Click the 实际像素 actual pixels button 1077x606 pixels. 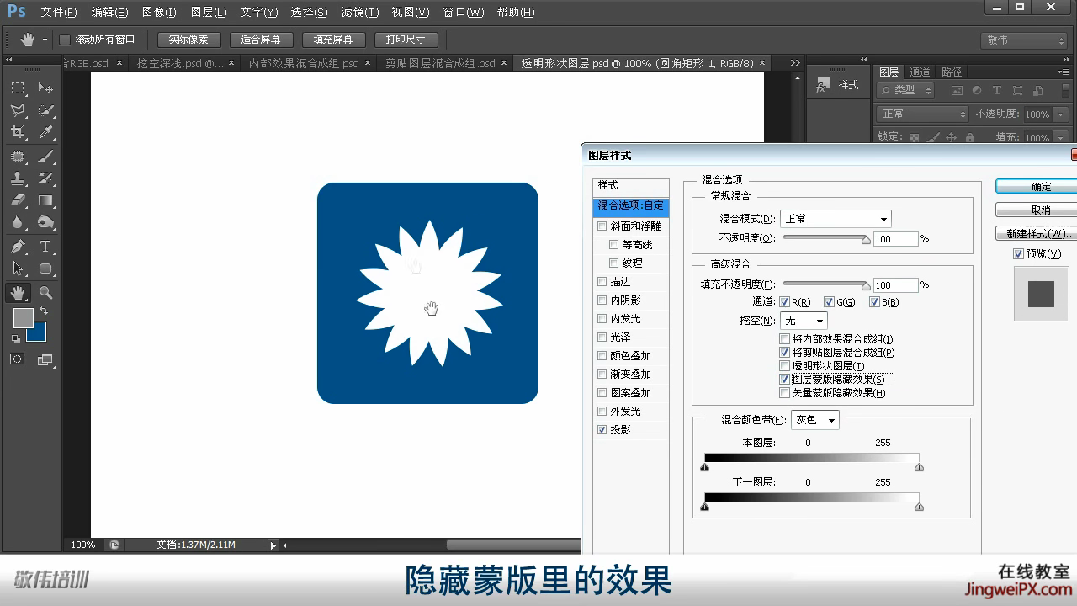click(x=188, y=40)
